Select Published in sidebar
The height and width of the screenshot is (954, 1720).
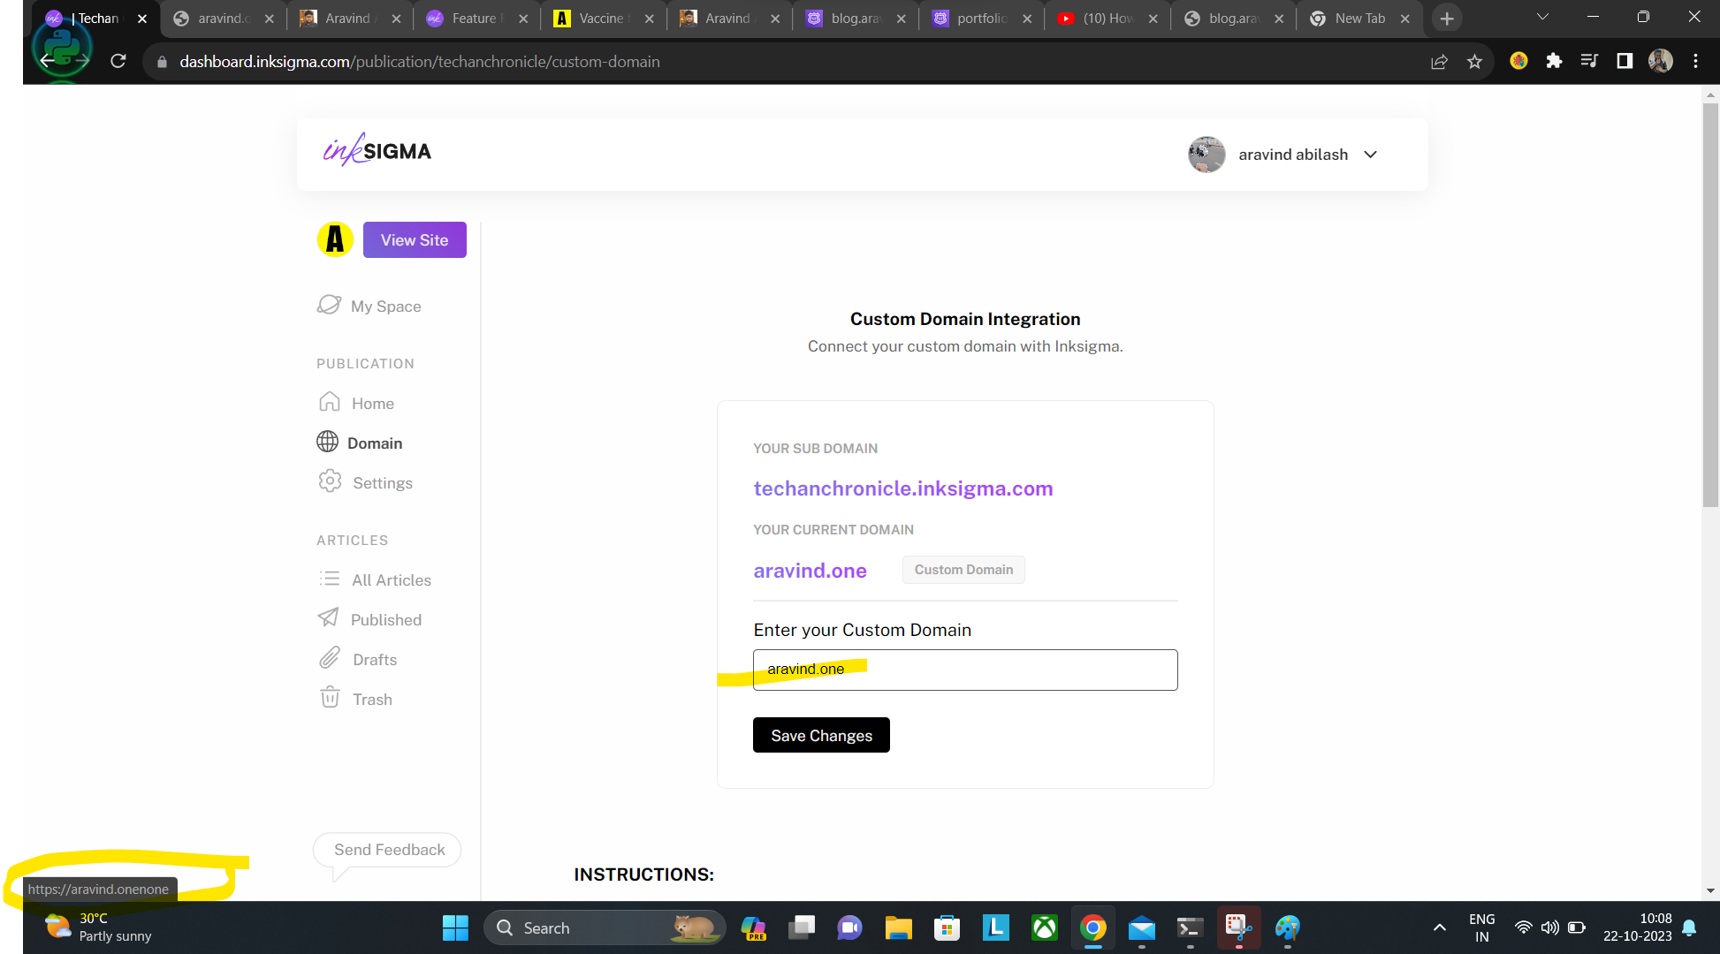pyautogui.click(x=386, y=619)
